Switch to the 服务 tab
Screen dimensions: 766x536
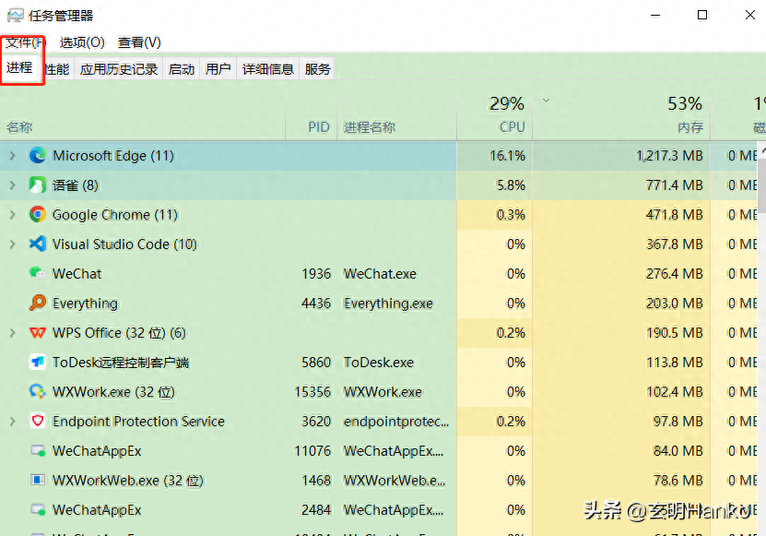[317, 69]
